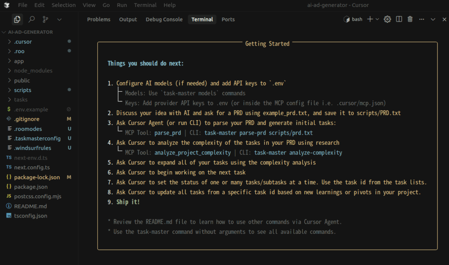Open the Help menu
Screen dimensions: 449x265
(x=170, y=5)
